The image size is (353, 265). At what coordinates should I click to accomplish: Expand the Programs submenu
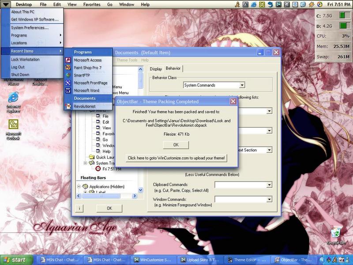(37, 35)
